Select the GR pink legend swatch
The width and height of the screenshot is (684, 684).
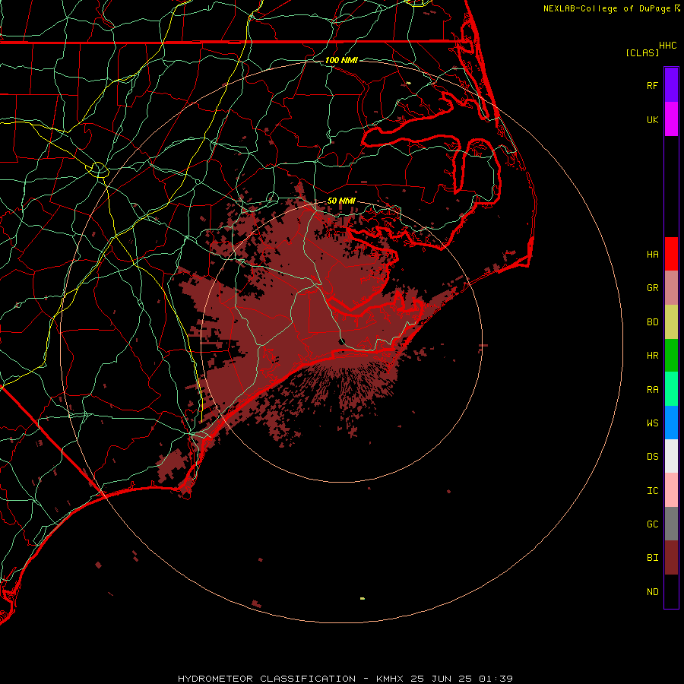tap(671, 288)
